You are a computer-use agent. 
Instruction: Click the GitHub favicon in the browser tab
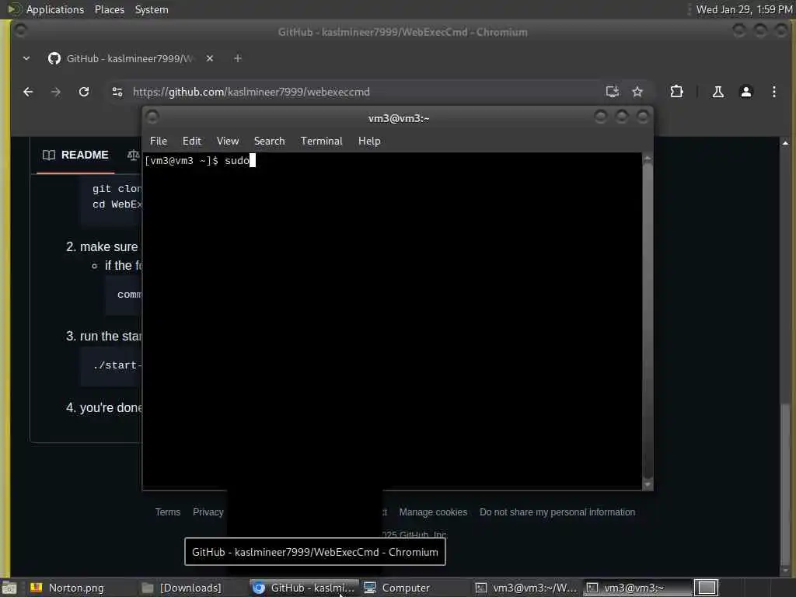[x=54, y=58]
